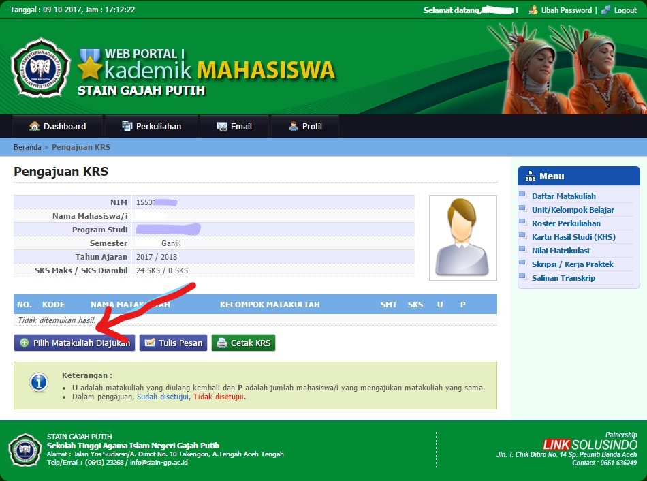This screenshot has height=481, width=647.
Task: Open Roster Perkuliahan from sidebar
Action: 566,223
